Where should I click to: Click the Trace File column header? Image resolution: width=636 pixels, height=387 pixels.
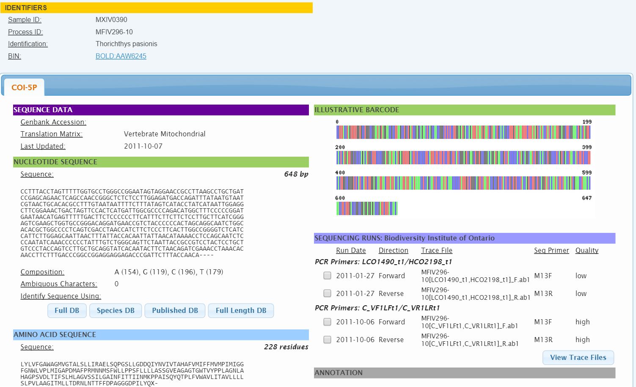437,250
